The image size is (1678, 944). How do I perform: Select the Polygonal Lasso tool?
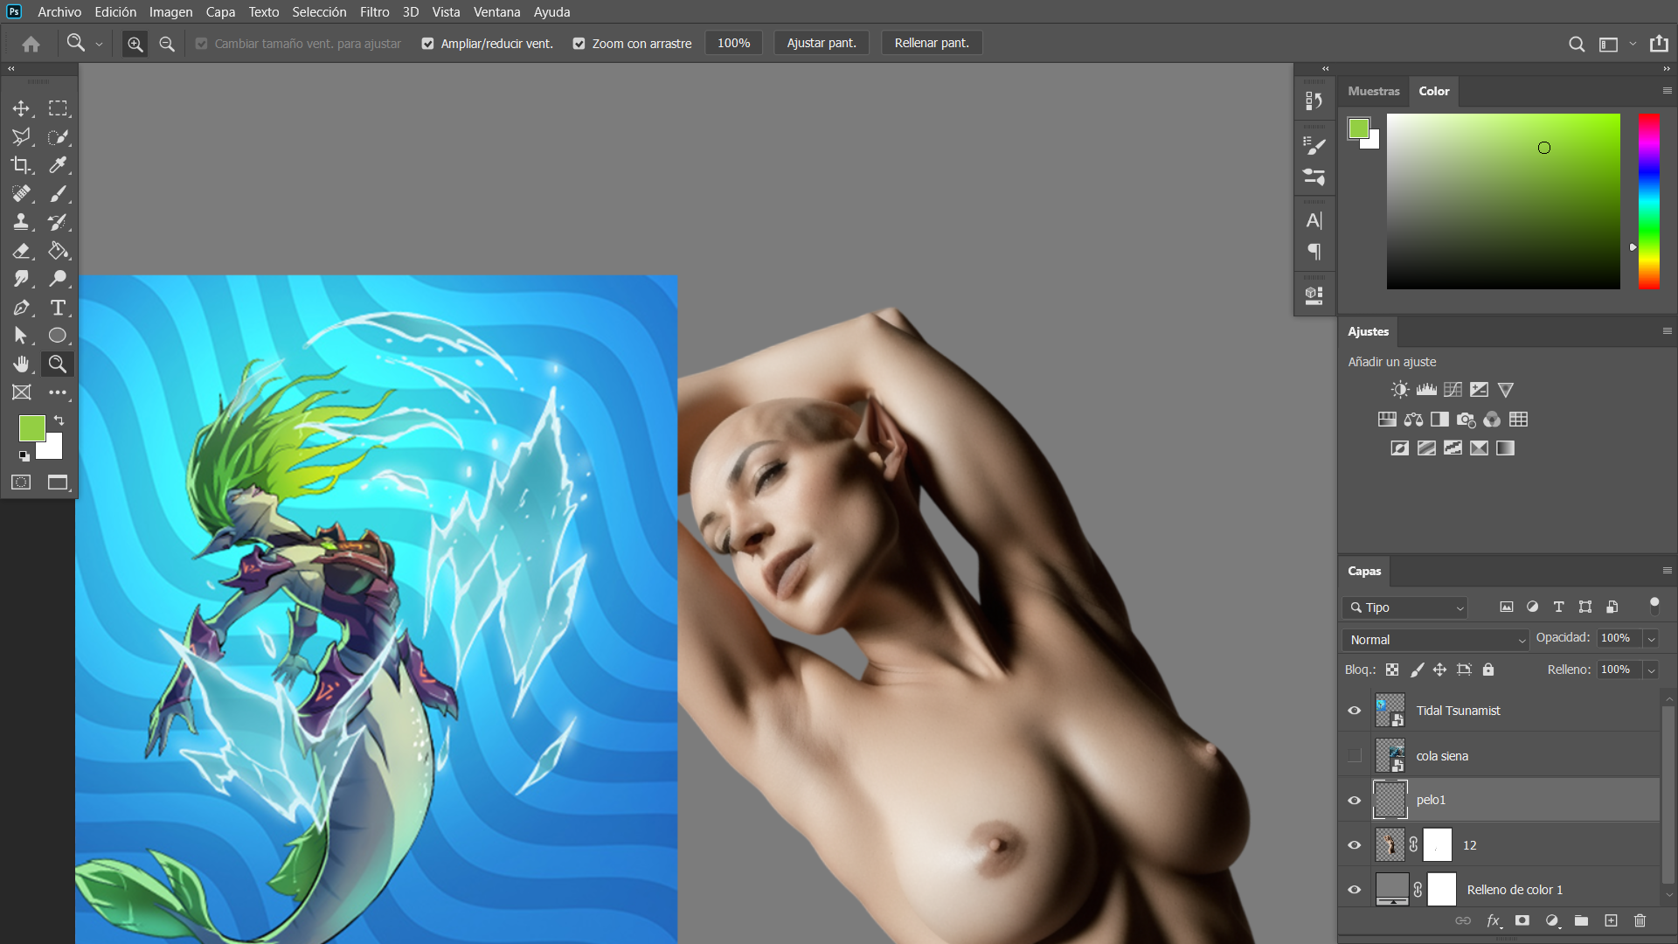click(21, 136)
